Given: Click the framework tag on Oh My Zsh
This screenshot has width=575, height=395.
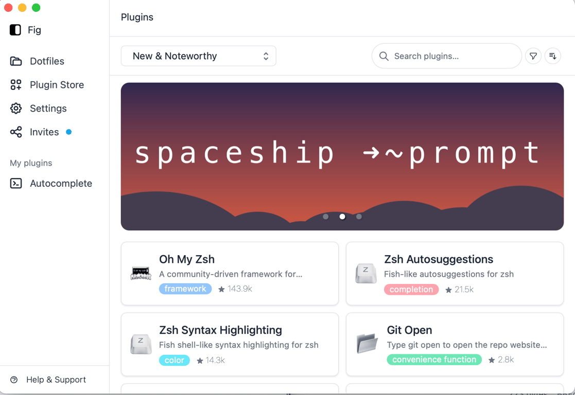Looking at the screenshot, I should coord(185,289).
